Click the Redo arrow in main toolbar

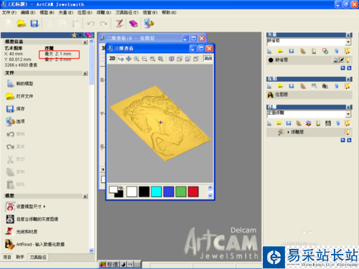click(x=103, y=24)
